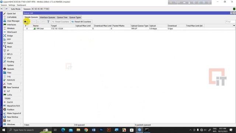Open Wireless in sidebar
The image size is (236, 133).
[x=11, y=28]
